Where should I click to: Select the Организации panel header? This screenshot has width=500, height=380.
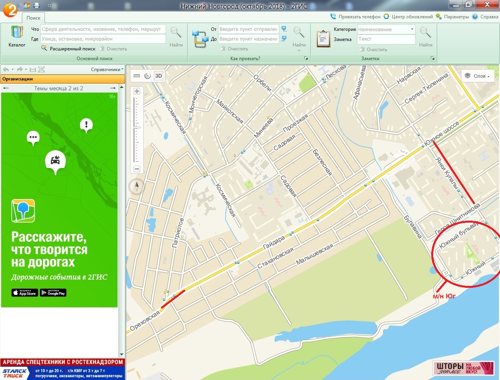coord(63,79)
